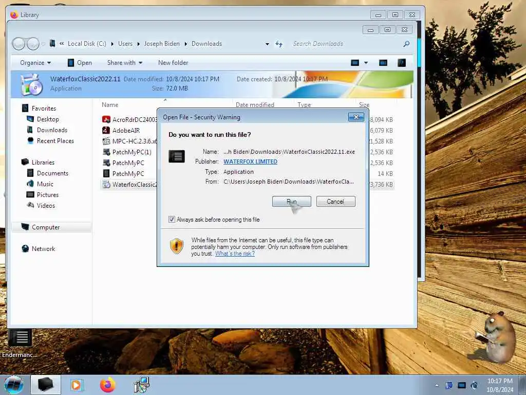This screenshot has width=526, height=395.
Task: Click the Network globe icon
Action: [25, 248]
